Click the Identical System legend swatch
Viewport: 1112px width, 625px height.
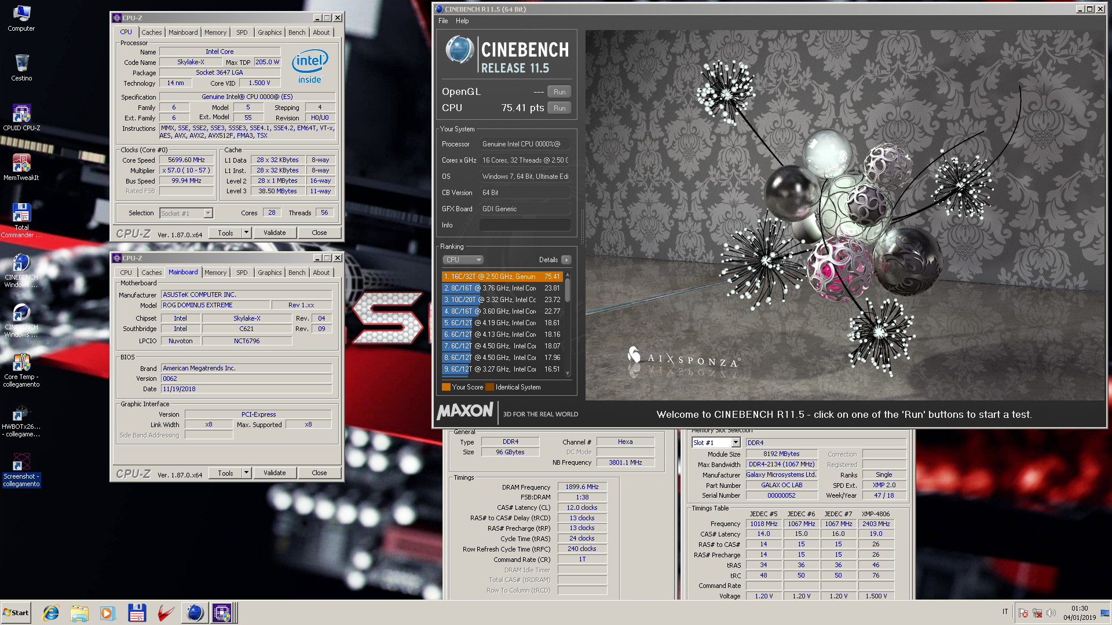pyautogui.click(x=489, y=387)
